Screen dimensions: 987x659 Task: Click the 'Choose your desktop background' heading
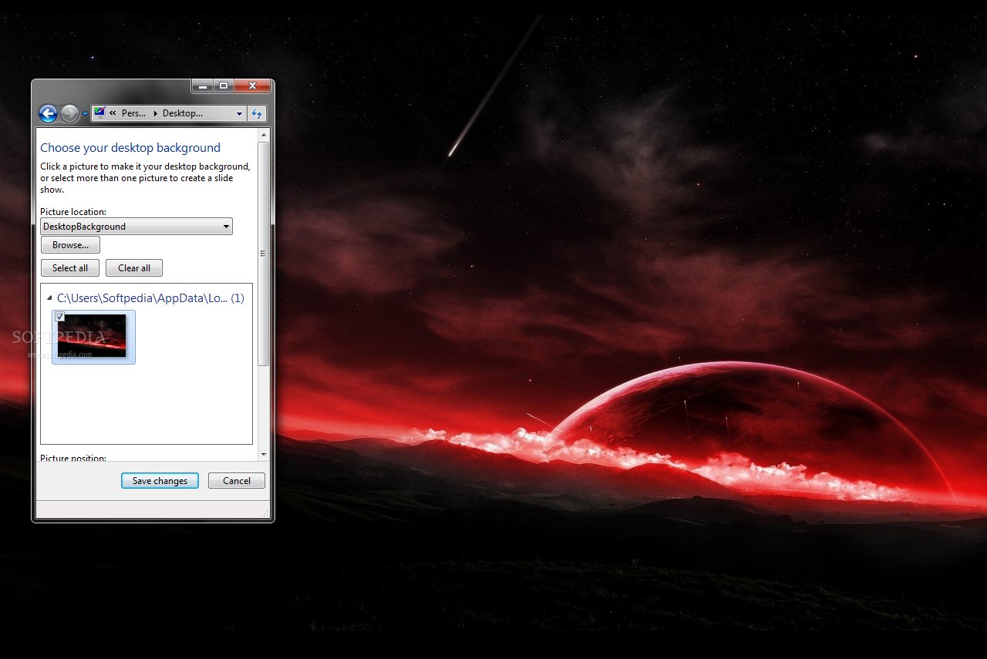[130, 148]
